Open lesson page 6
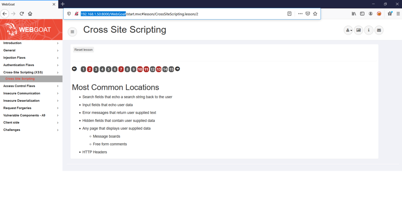Screen dimensions: 402x215 [x=115, y=69]
